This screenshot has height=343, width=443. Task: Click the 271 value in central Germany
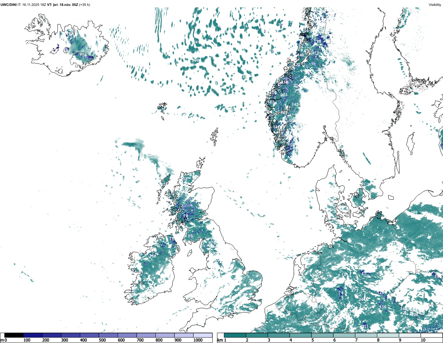coord(355,290)
